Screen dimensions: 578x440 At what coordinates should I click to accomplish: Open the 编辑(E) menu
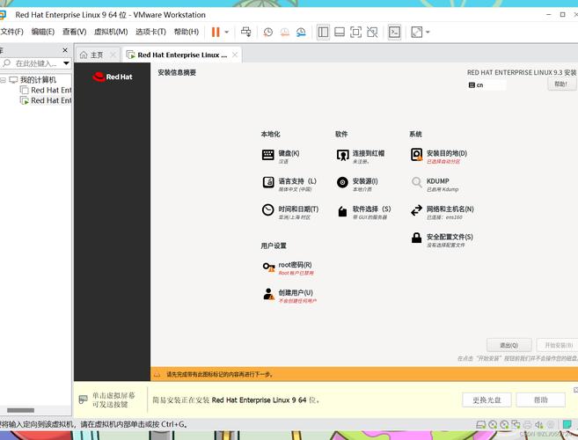(43, 32)
